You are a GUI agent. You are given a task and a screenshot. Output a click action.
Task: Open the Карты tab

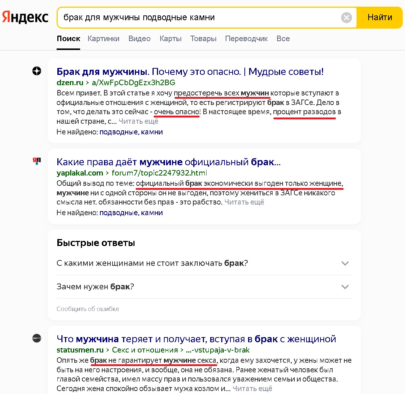pos(171,39)
